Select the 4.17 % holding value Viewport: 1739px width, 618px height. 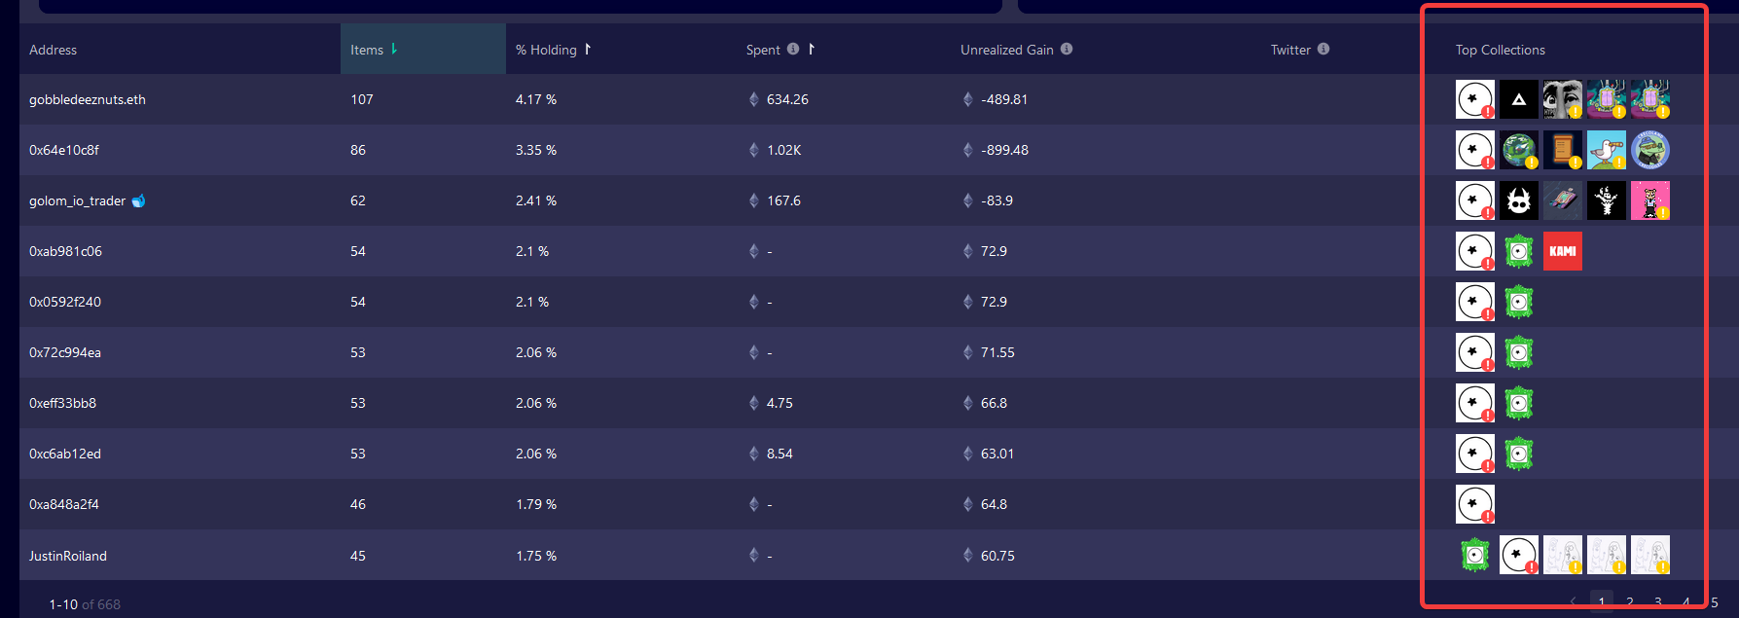point(536,99)
